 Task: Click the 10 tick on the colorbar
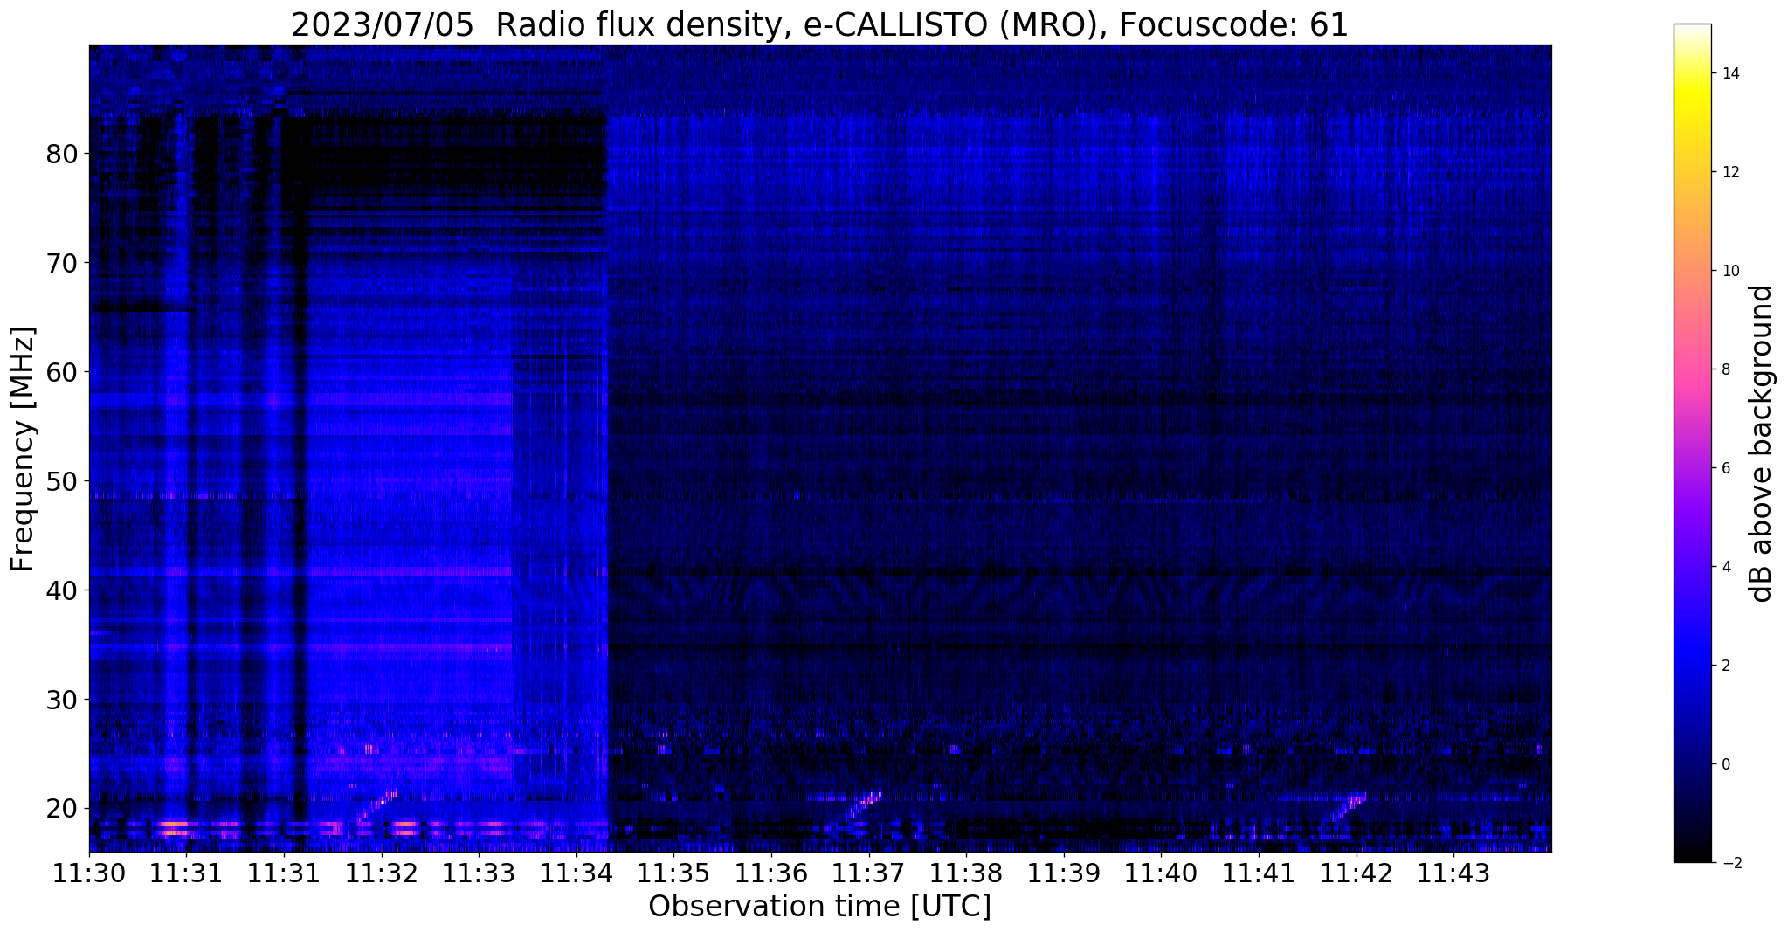click(1730, 271)
